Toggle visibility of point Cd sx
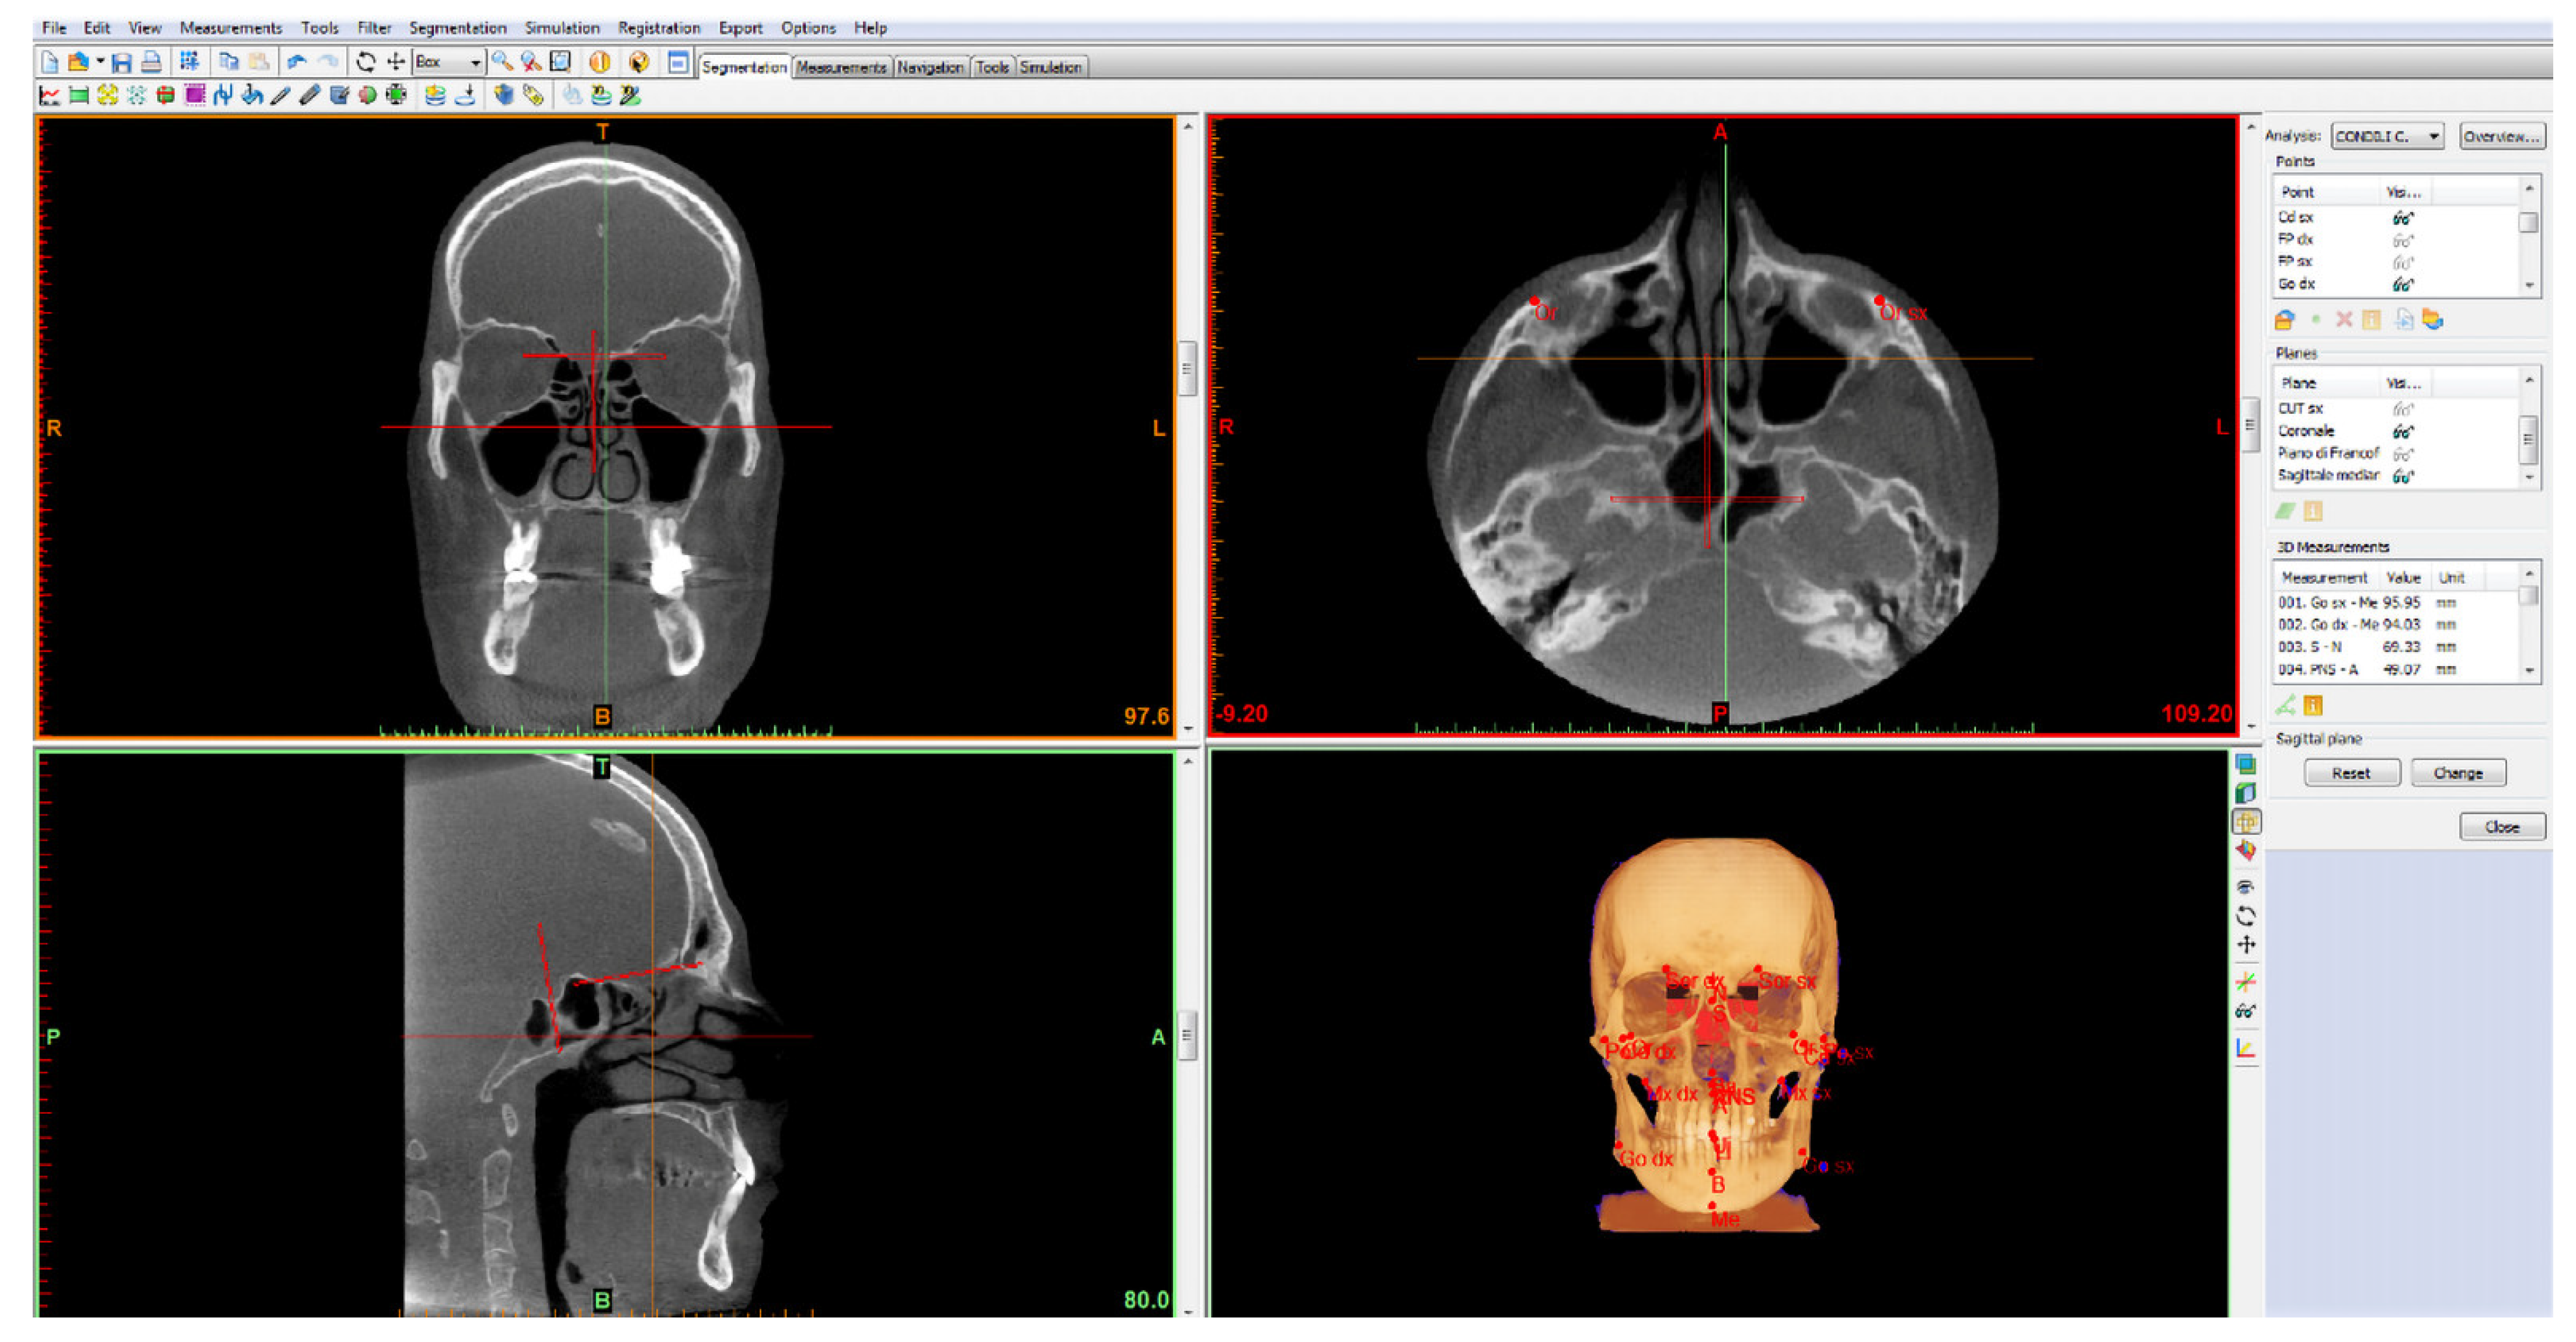 [x=2402, y=218]
